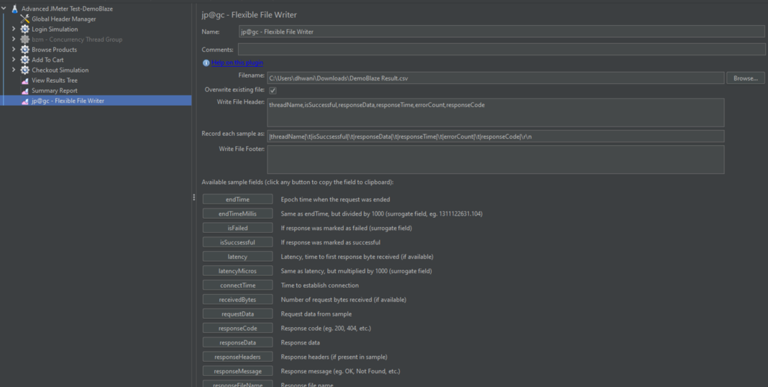The width and height of the screenshot is (768, 387).
Task: Expand the Browse Products thread group
Action: click(x=14, y=49)
